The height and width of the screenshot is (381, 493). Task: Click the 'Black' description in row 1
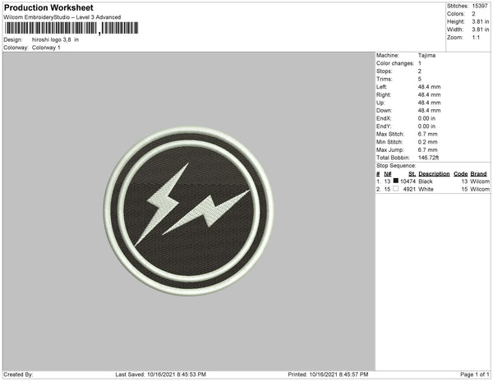coord(426,181)
